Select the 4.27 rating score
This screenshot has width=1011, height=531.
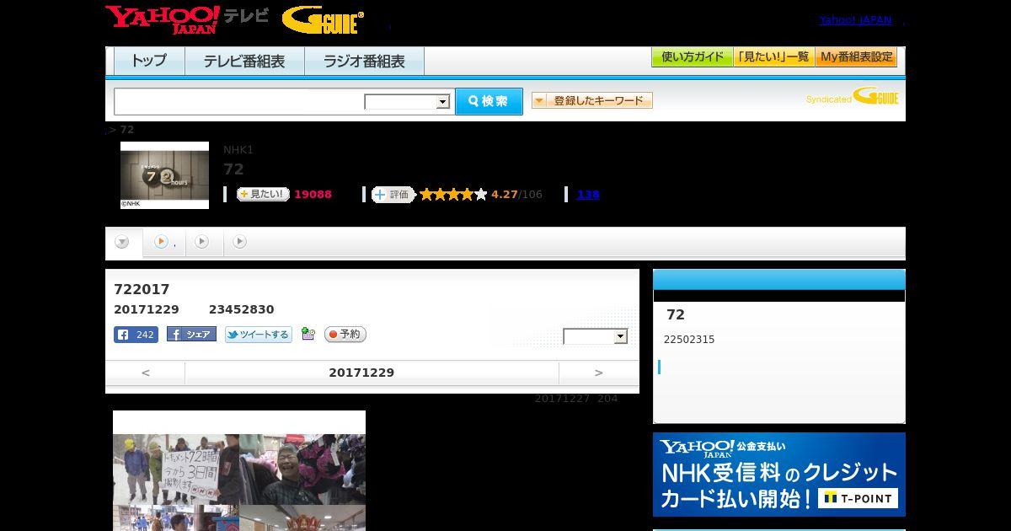point(505,195)
